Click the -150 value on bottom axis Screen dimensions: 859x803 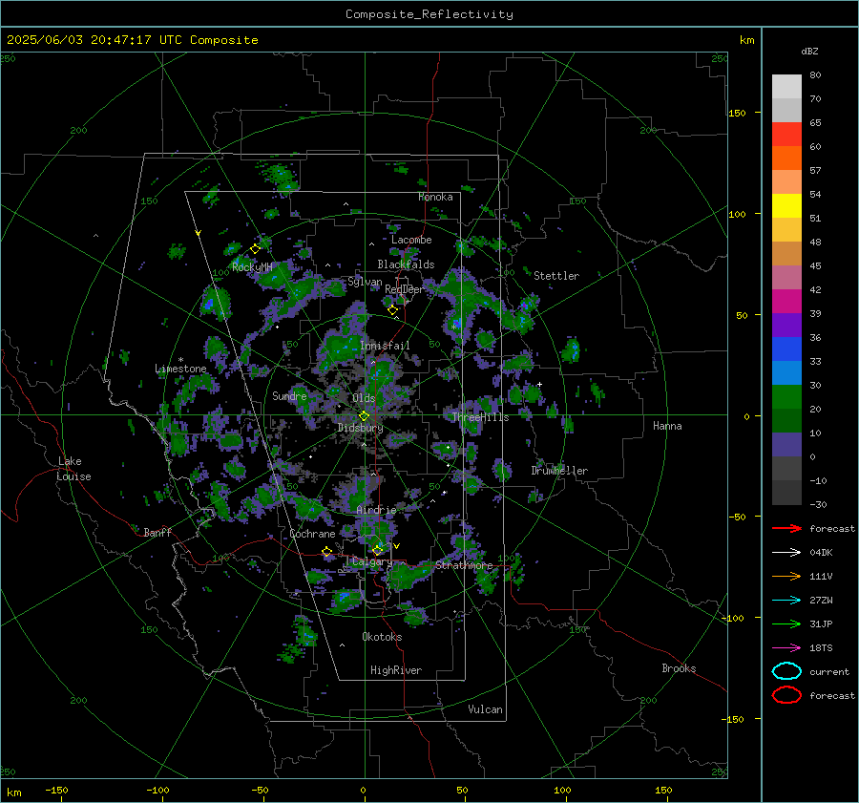click(x=56, y=790)
